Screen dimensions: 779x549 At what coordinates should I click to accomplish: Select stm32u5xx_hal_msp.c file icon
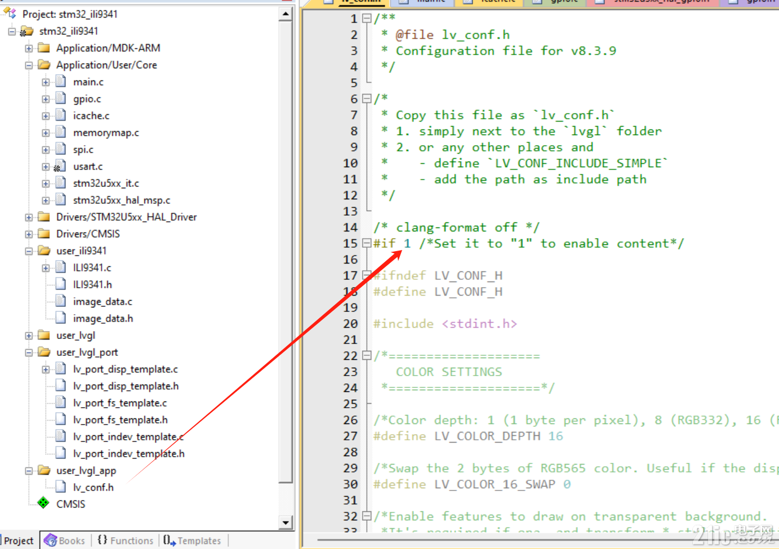coord(61,200)
